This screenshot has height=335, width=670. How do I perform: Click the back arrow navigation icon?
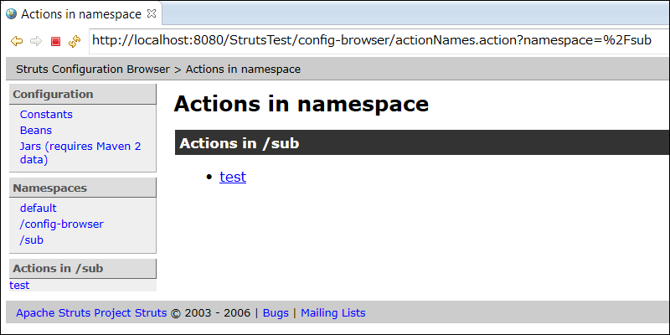pyautogui.click(x=17, y=41)
